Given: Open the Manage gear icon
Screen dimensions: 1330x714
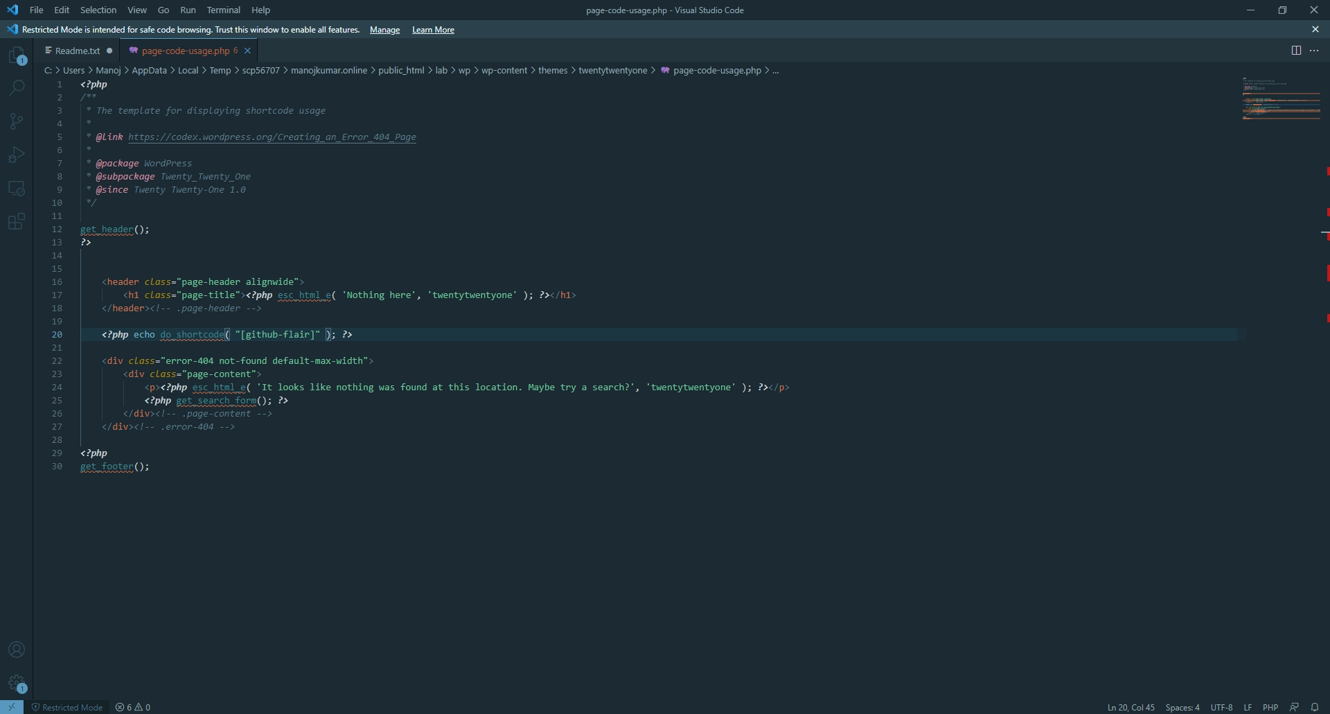Looking at the screenshot, I should [x=17, y=683].
